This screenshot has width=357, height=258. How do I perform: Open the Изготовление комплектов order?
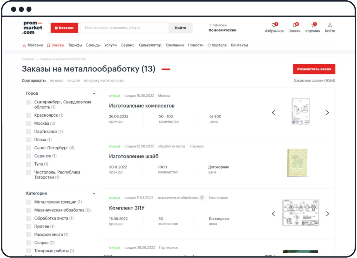[142, 106]
